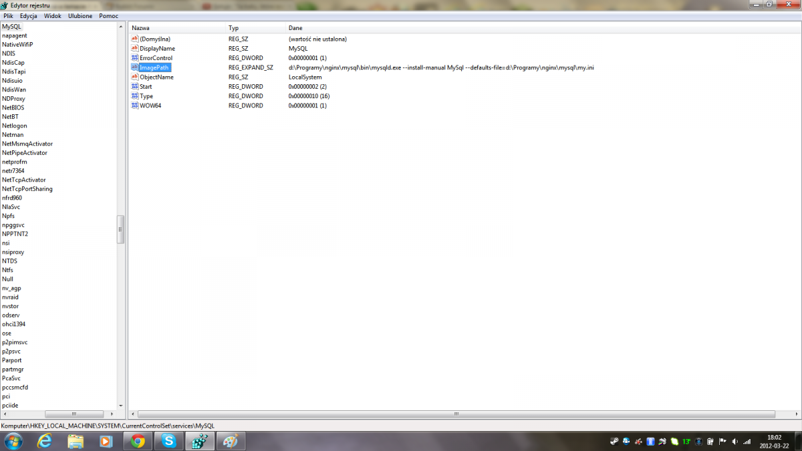Select the ImagePath value entry
Screen dimensions: 802x451
tap(154, 67)
